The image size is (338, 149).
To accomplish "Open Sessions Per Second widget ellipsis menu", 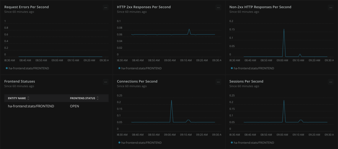I will [331, 82].
